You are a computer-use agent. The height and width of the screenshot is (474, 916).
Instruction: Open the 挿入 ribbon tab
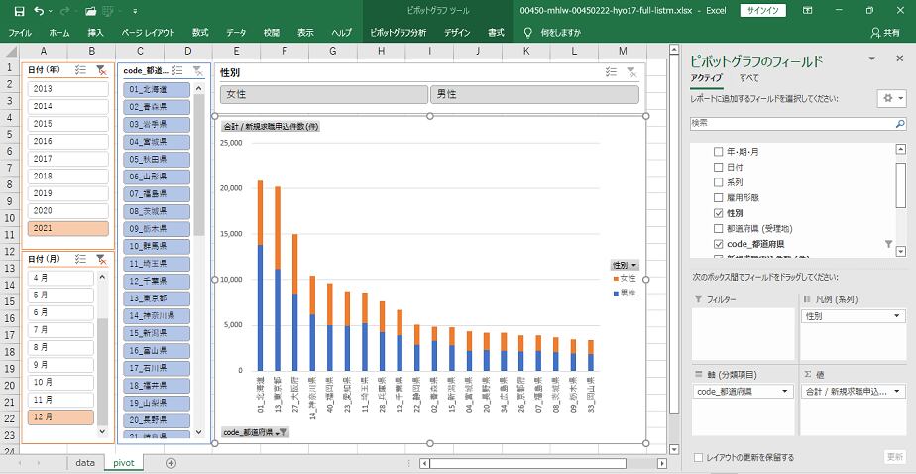(x=95, y=33)
